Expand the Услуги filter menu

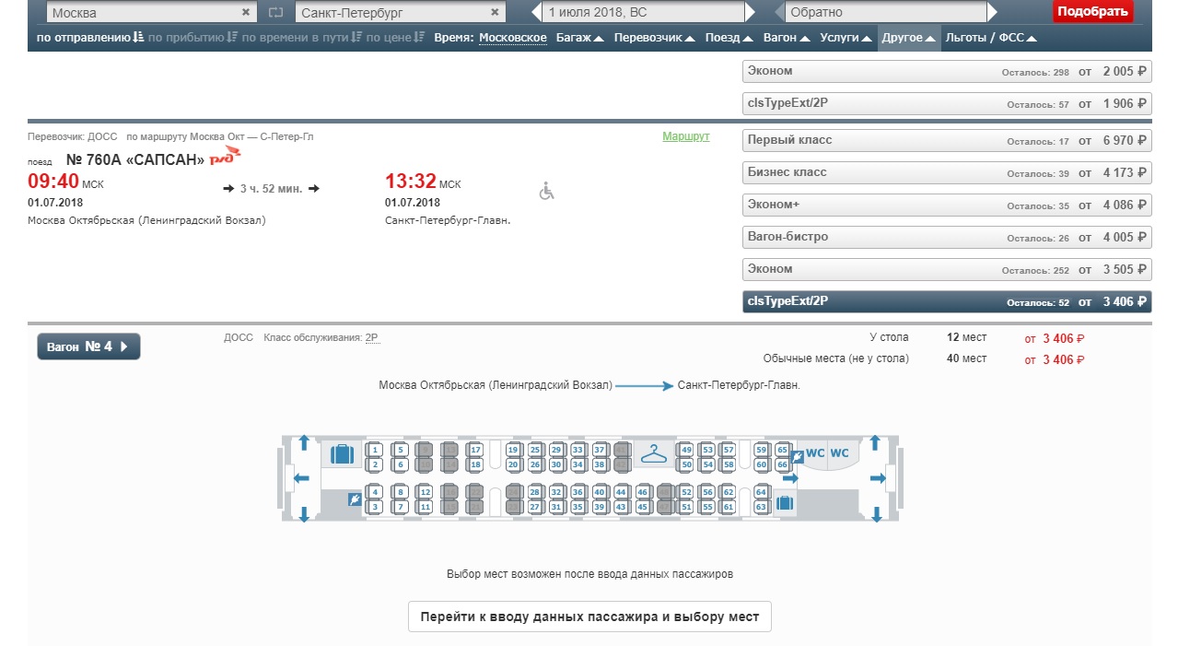click(845, 38)
